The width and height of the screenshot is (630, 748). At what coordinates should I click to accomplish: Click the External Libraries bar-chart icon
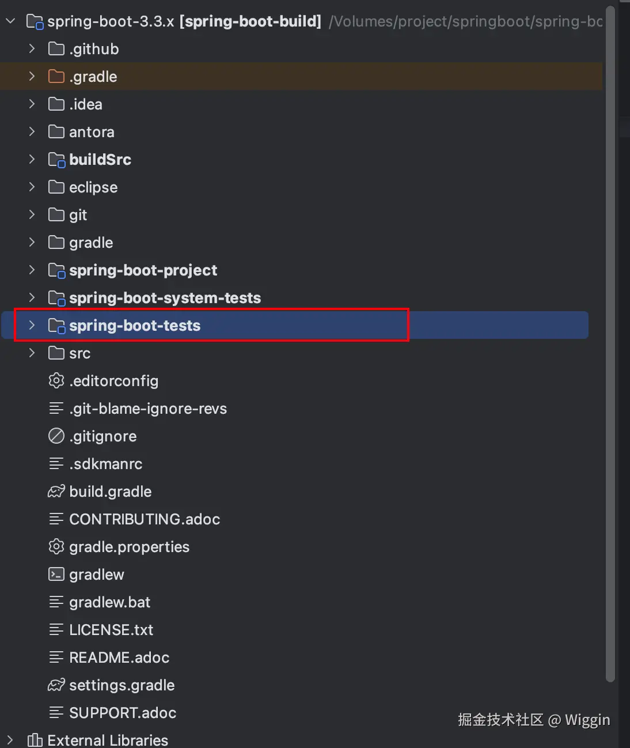coord(35,740)
